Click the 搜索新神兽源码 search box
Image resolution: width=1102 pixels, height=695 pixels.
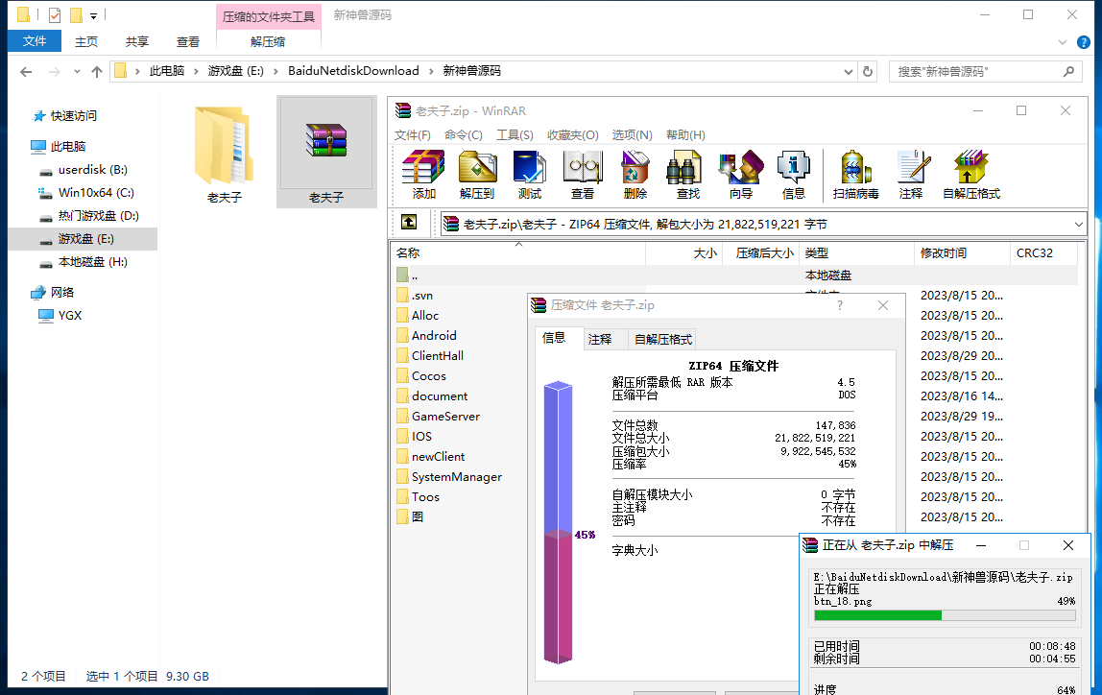coord(979,70)
